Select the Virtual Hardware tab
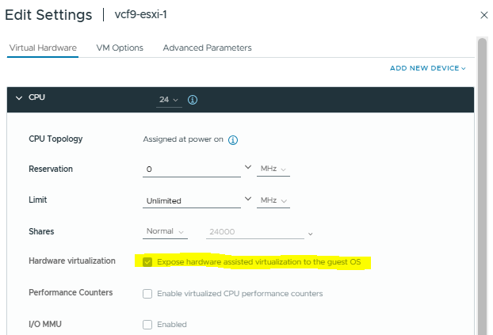The image size is (493, 335). coord(43,48)
